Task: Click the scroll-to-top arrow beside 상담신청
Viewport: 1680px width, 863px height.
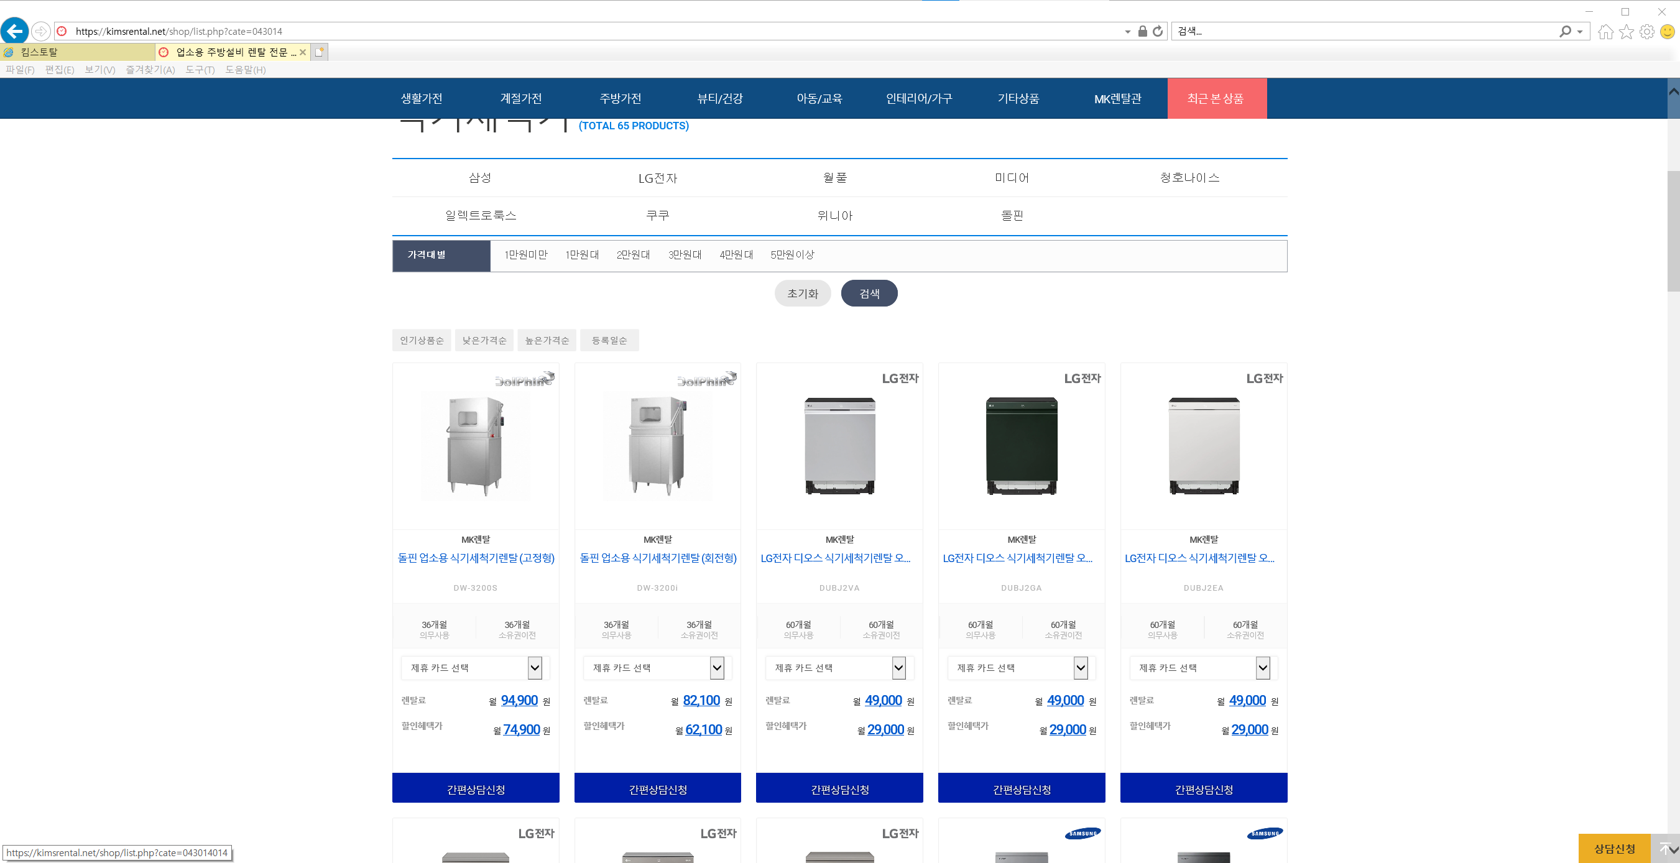Action: tap(1665, 849)
